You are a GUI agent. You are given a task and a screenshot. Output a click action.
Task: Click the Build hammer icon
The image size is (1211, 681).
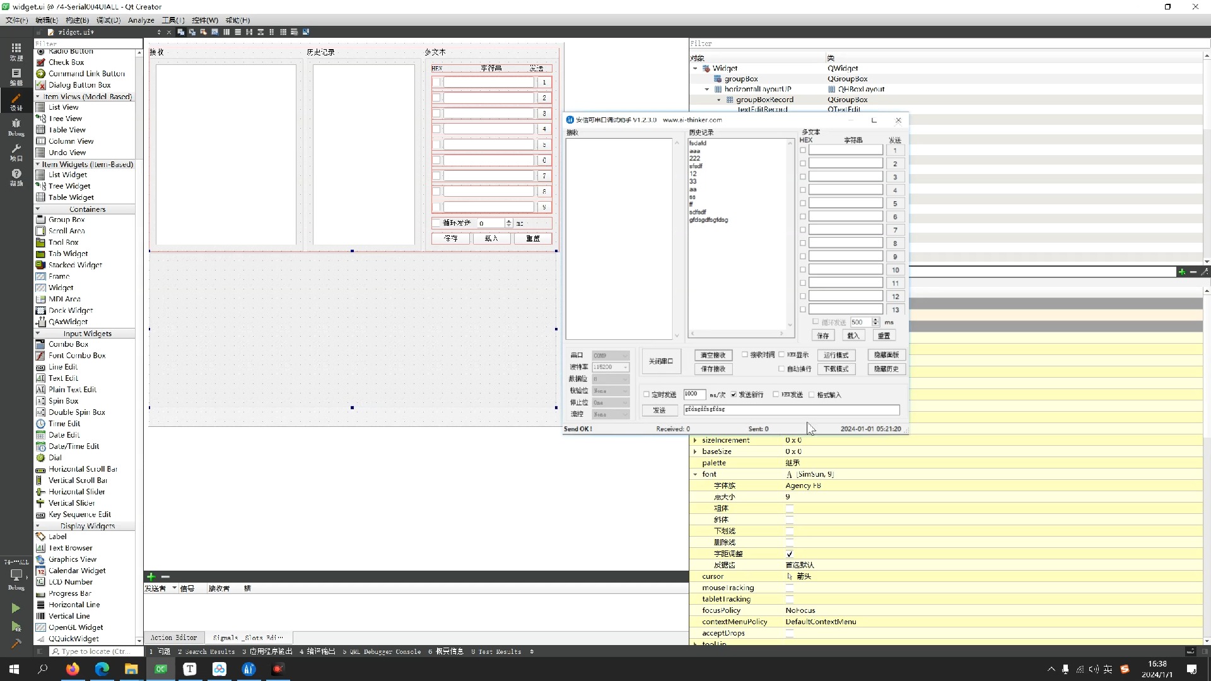click(16, 644)
